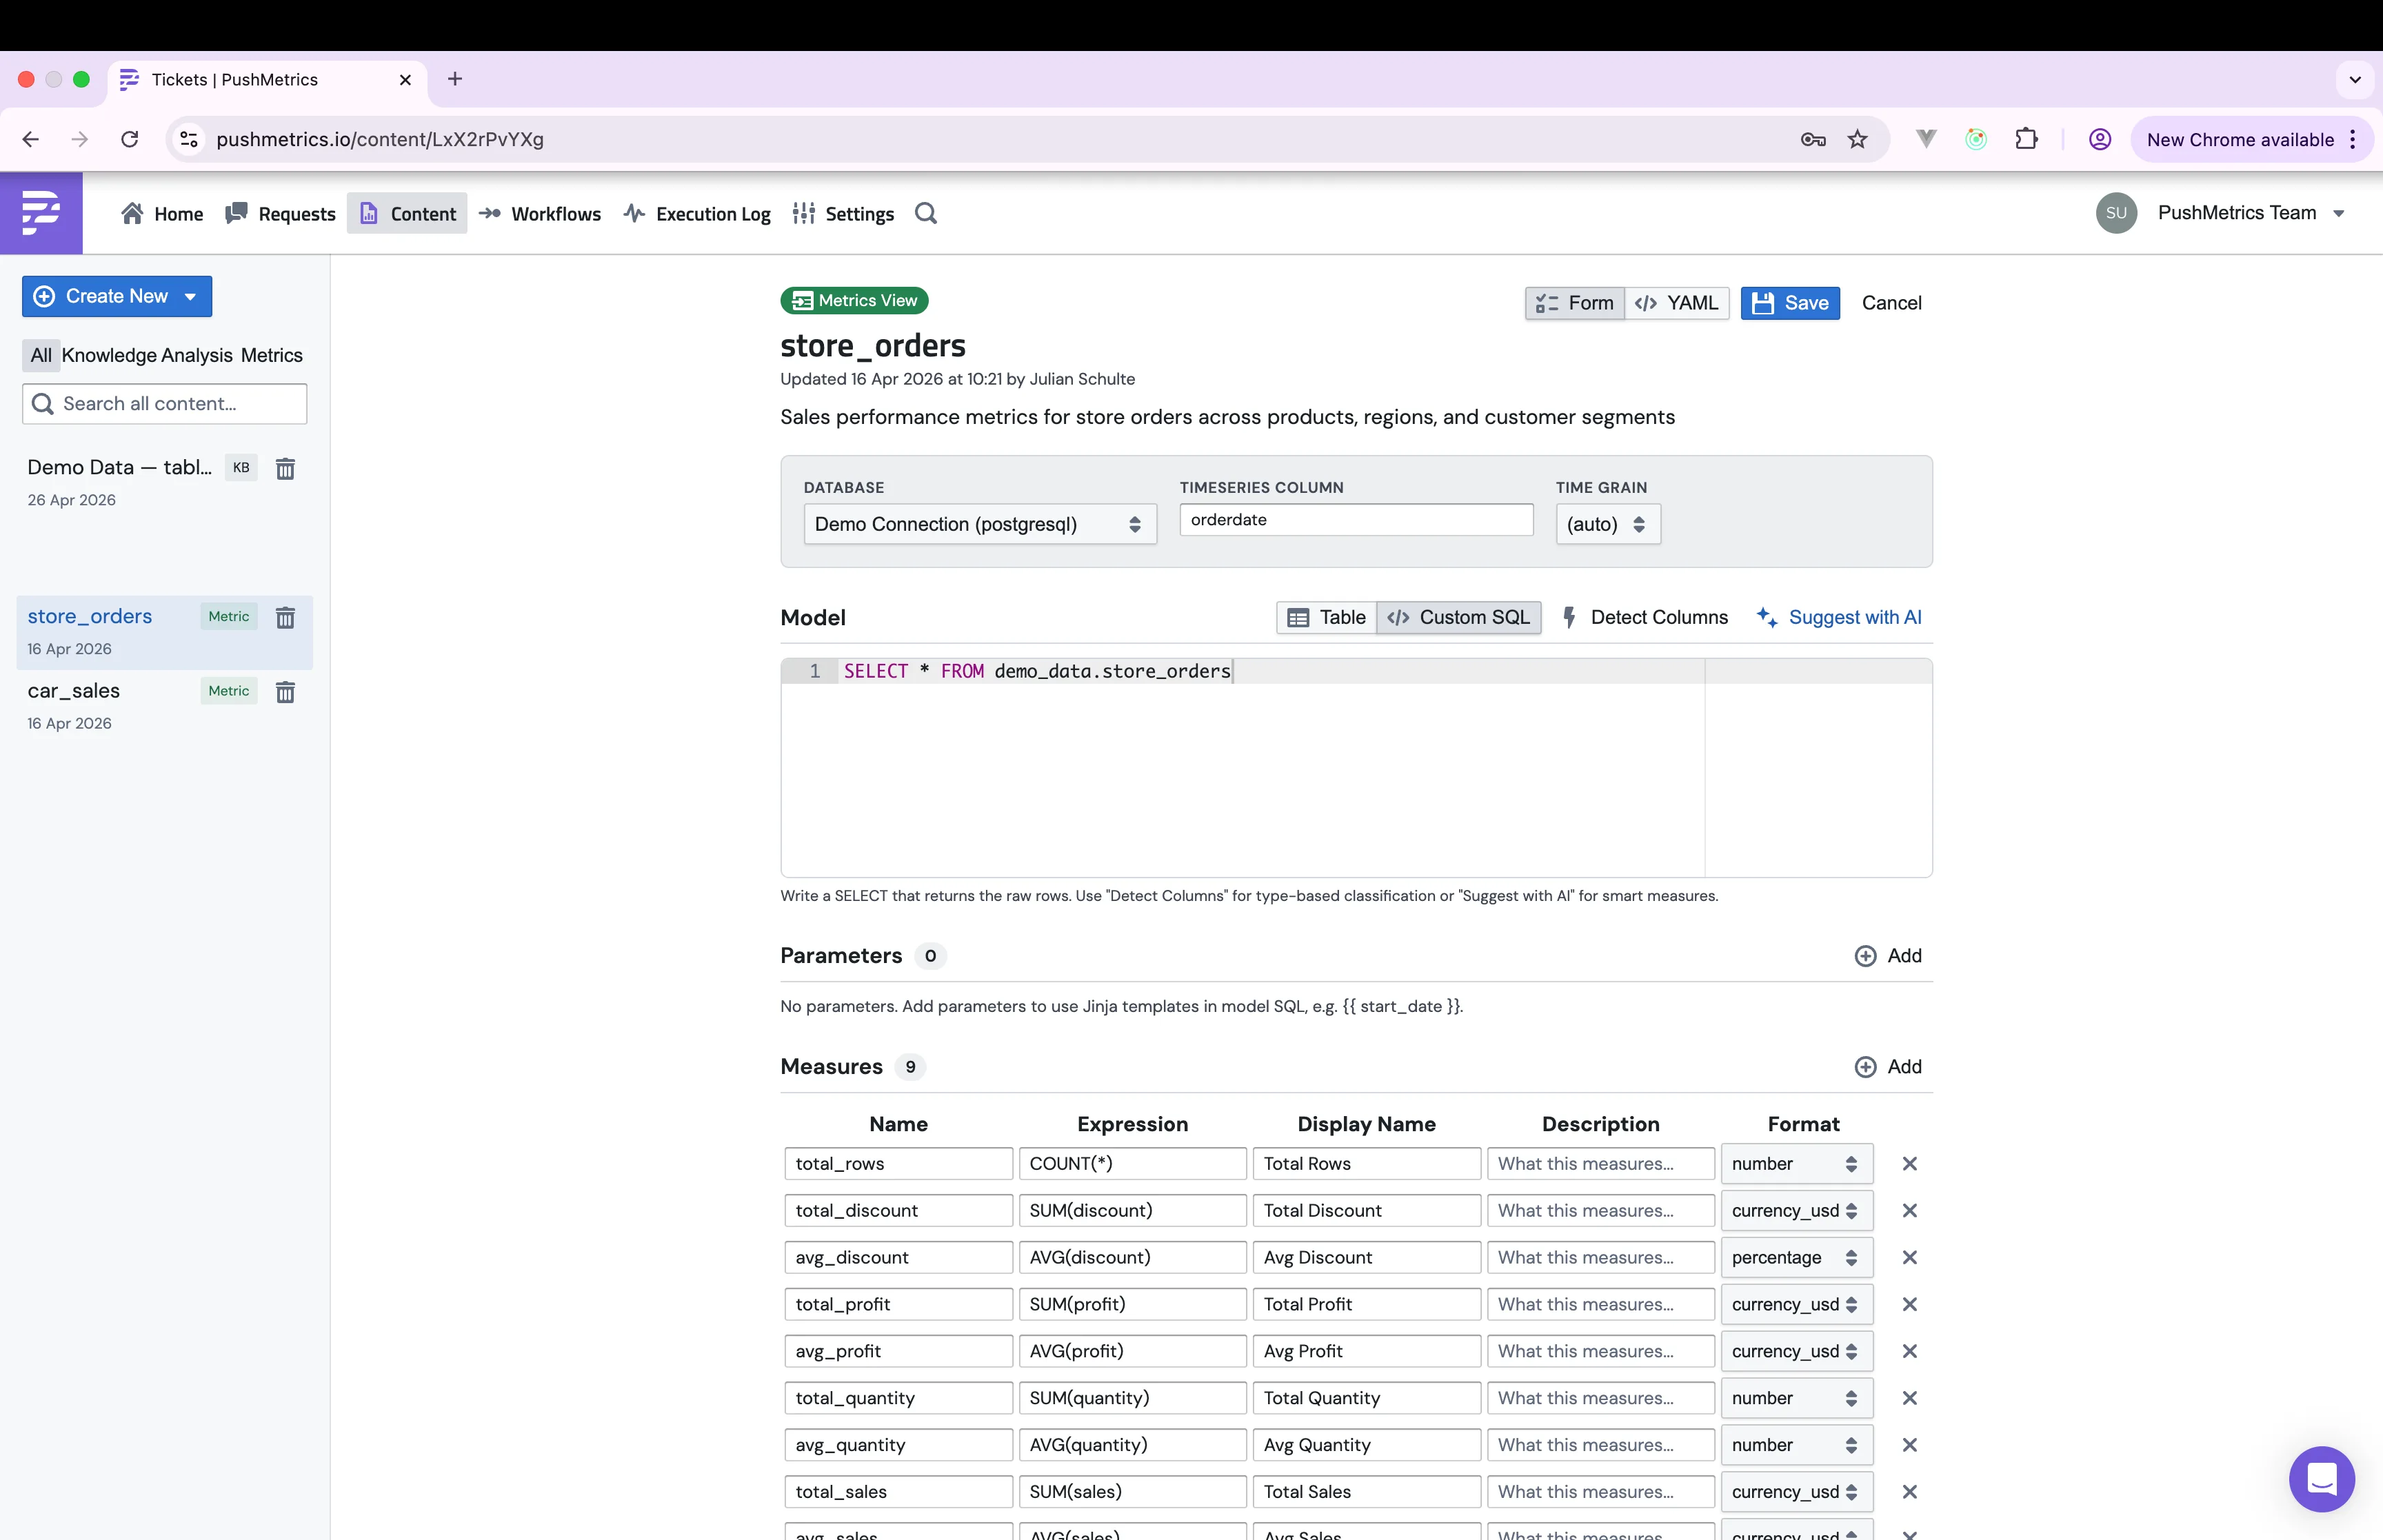Delete the store_orders metric via trash icon
The width and height of the screenshot is (2383, 1540).
pyautogui.click(x=285, y=617)
